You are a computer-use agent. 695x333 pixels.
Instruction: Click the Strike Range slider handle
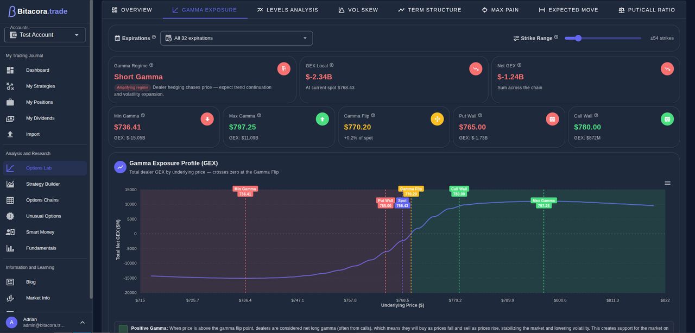point(578,38)
